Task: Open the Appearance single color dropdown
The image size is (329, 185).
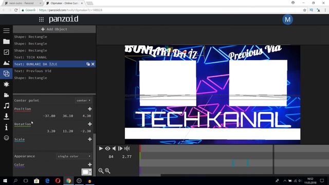Action: tap(74, 156)
